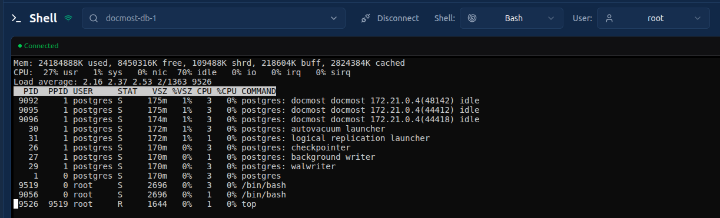
Task: Click process row with PID 9095
Action: (247, 110)
